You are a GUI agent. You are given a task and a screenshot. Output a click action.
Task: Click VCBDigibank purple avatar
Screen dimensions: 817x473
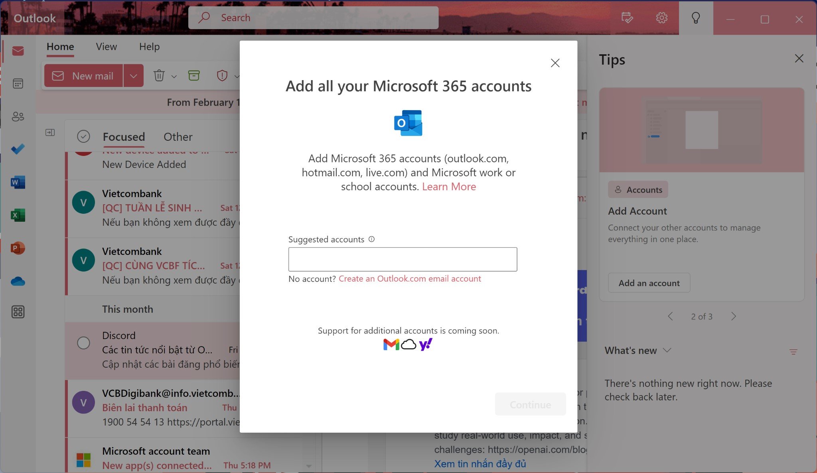point(83,402)
